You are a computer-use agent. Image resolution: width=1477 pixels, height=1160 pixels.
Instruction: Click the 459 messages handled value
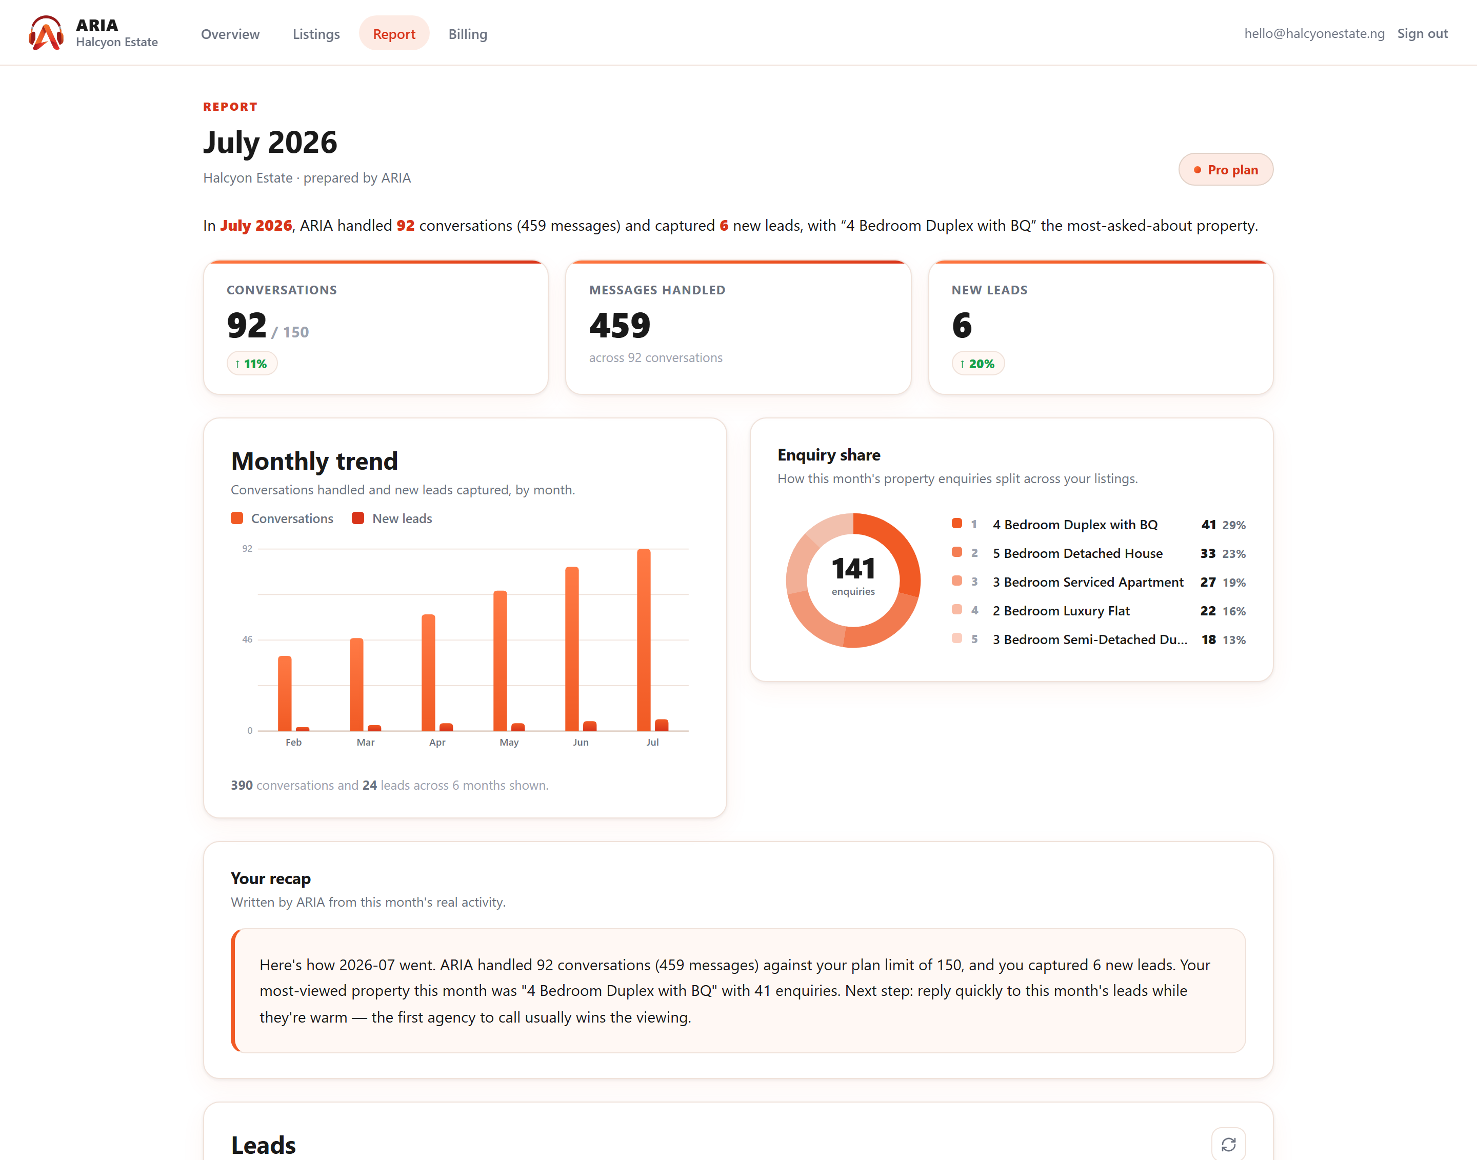pyautogui.click(x=620, y=326)
